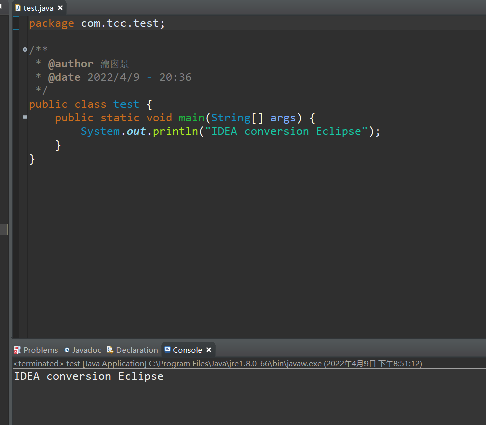Screen dimensions: 486x425
Task: Click the class name test in declaration
Action: (126, 104)
